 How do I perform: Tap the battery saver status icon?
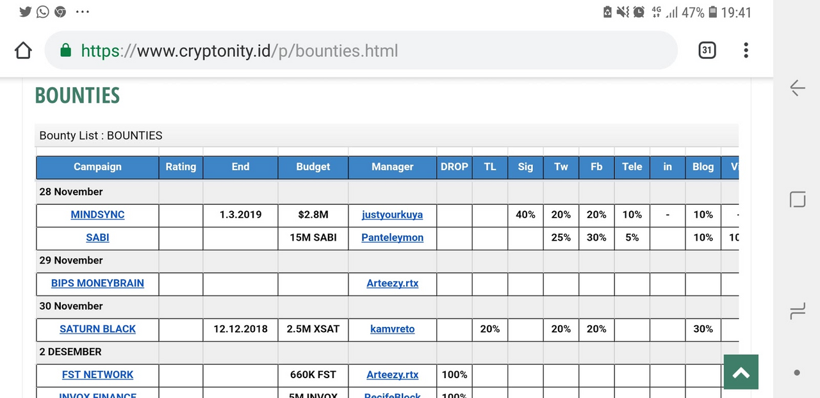click(x=607, y=12)
